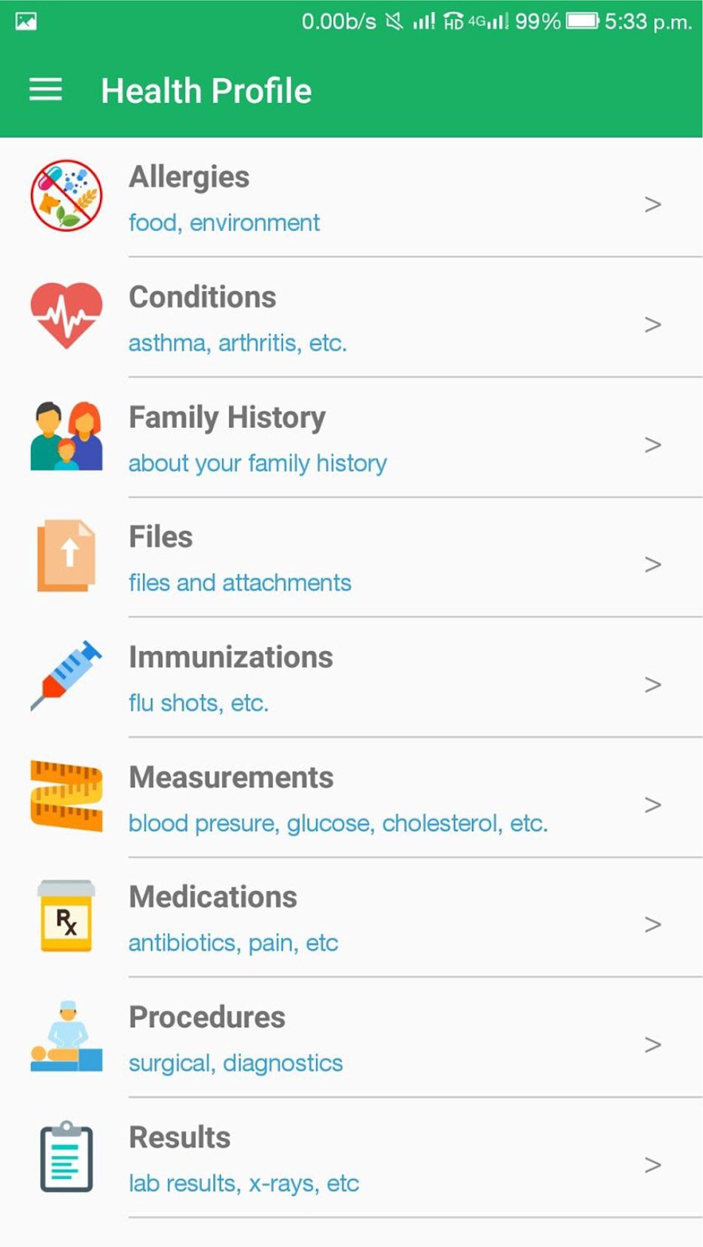703x1247 pixels.
Task: Expand Measurements using its chevron arrow
Action: click(652, 804)
